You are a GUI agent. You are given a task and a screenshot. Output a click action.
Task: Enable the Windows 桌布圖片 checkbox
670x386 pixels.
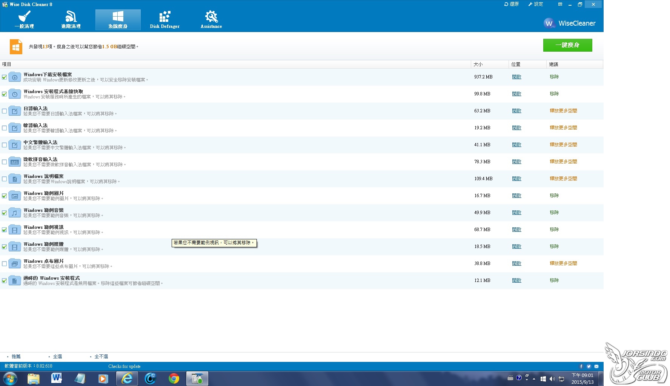[5, 264]
